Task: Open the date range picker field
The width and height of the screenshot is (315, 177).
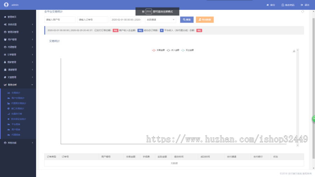Action: tap(126, 20)
